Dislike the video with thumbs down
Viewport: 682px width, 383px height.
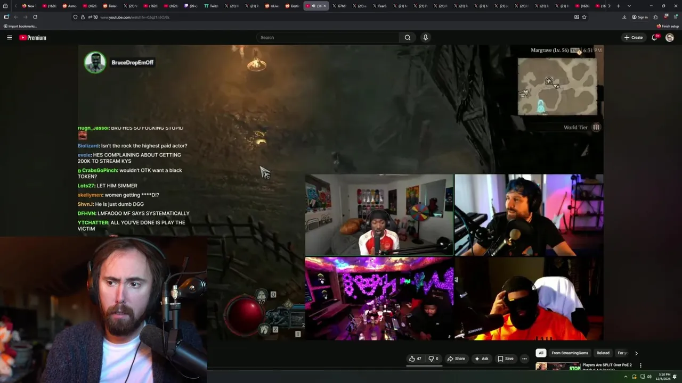point(433,359)
